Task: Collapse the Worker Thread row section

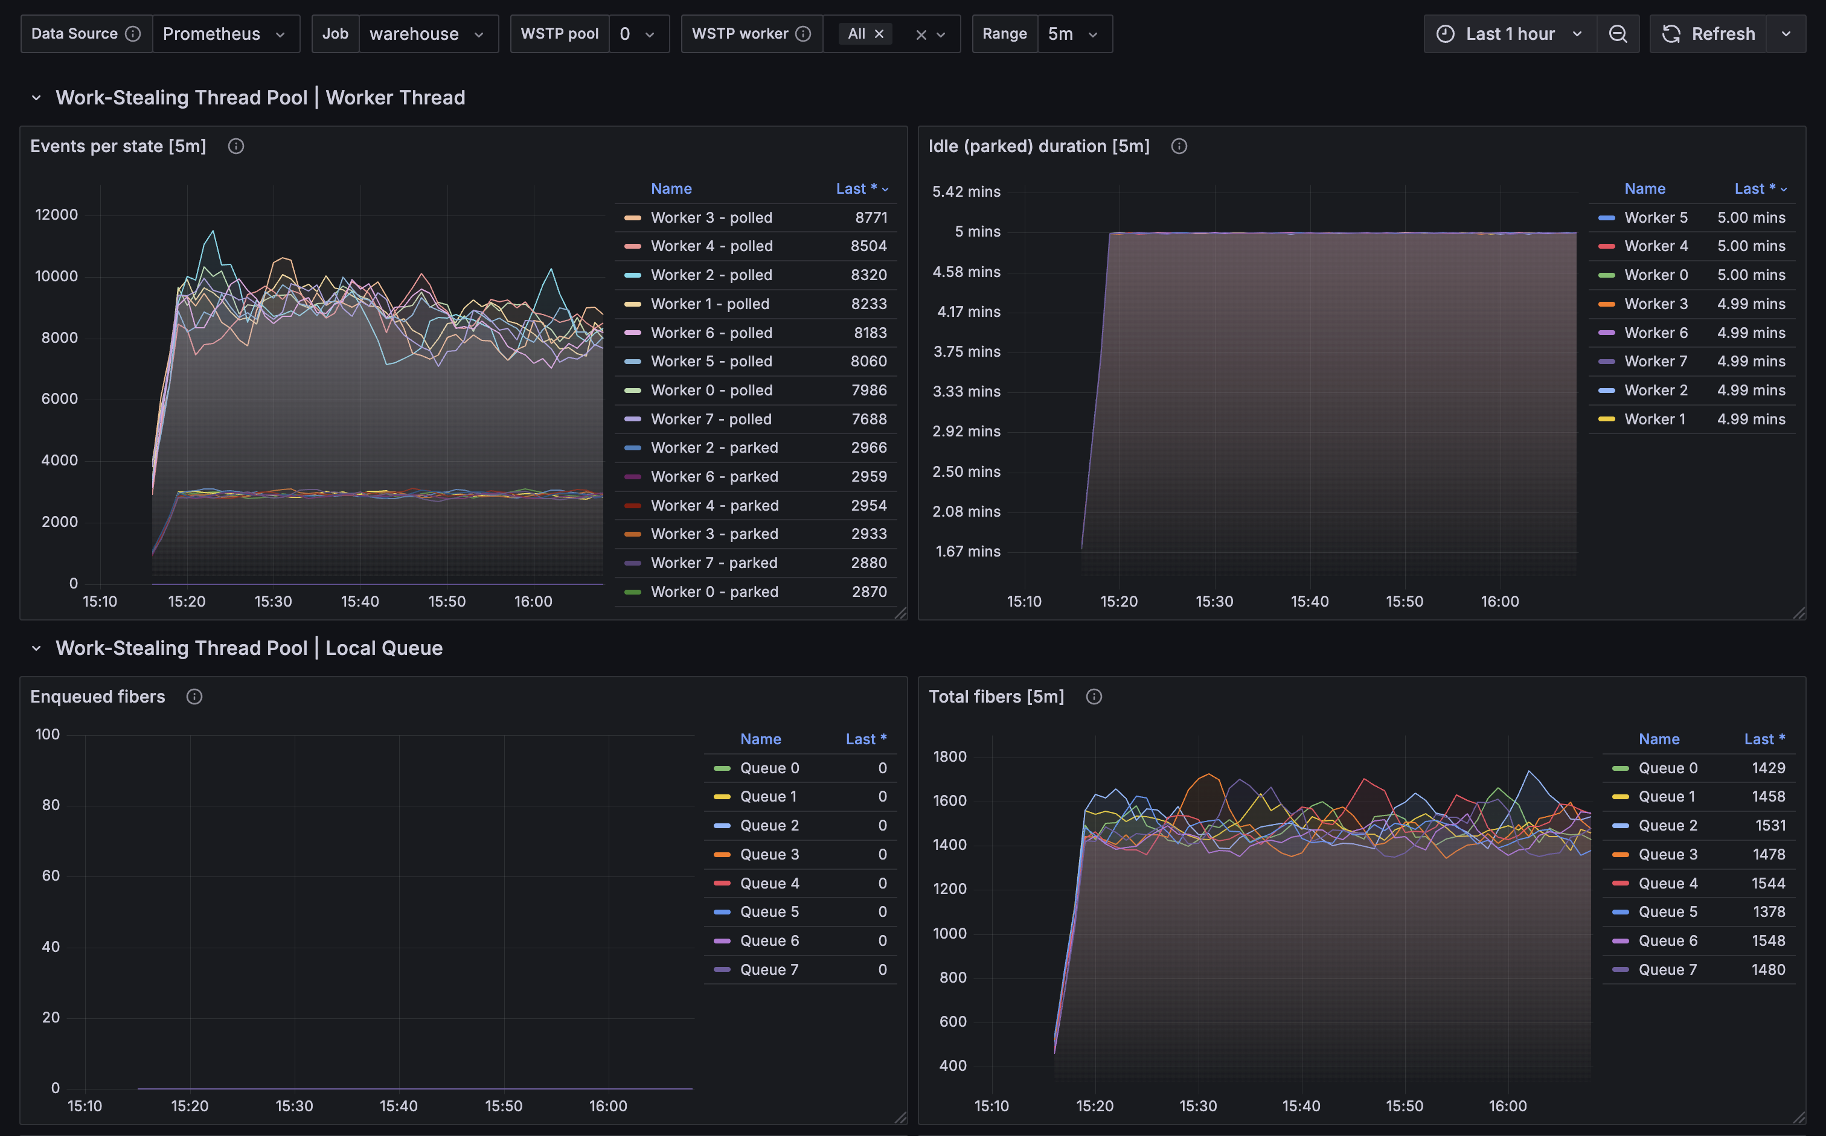Action: [36, 98]
